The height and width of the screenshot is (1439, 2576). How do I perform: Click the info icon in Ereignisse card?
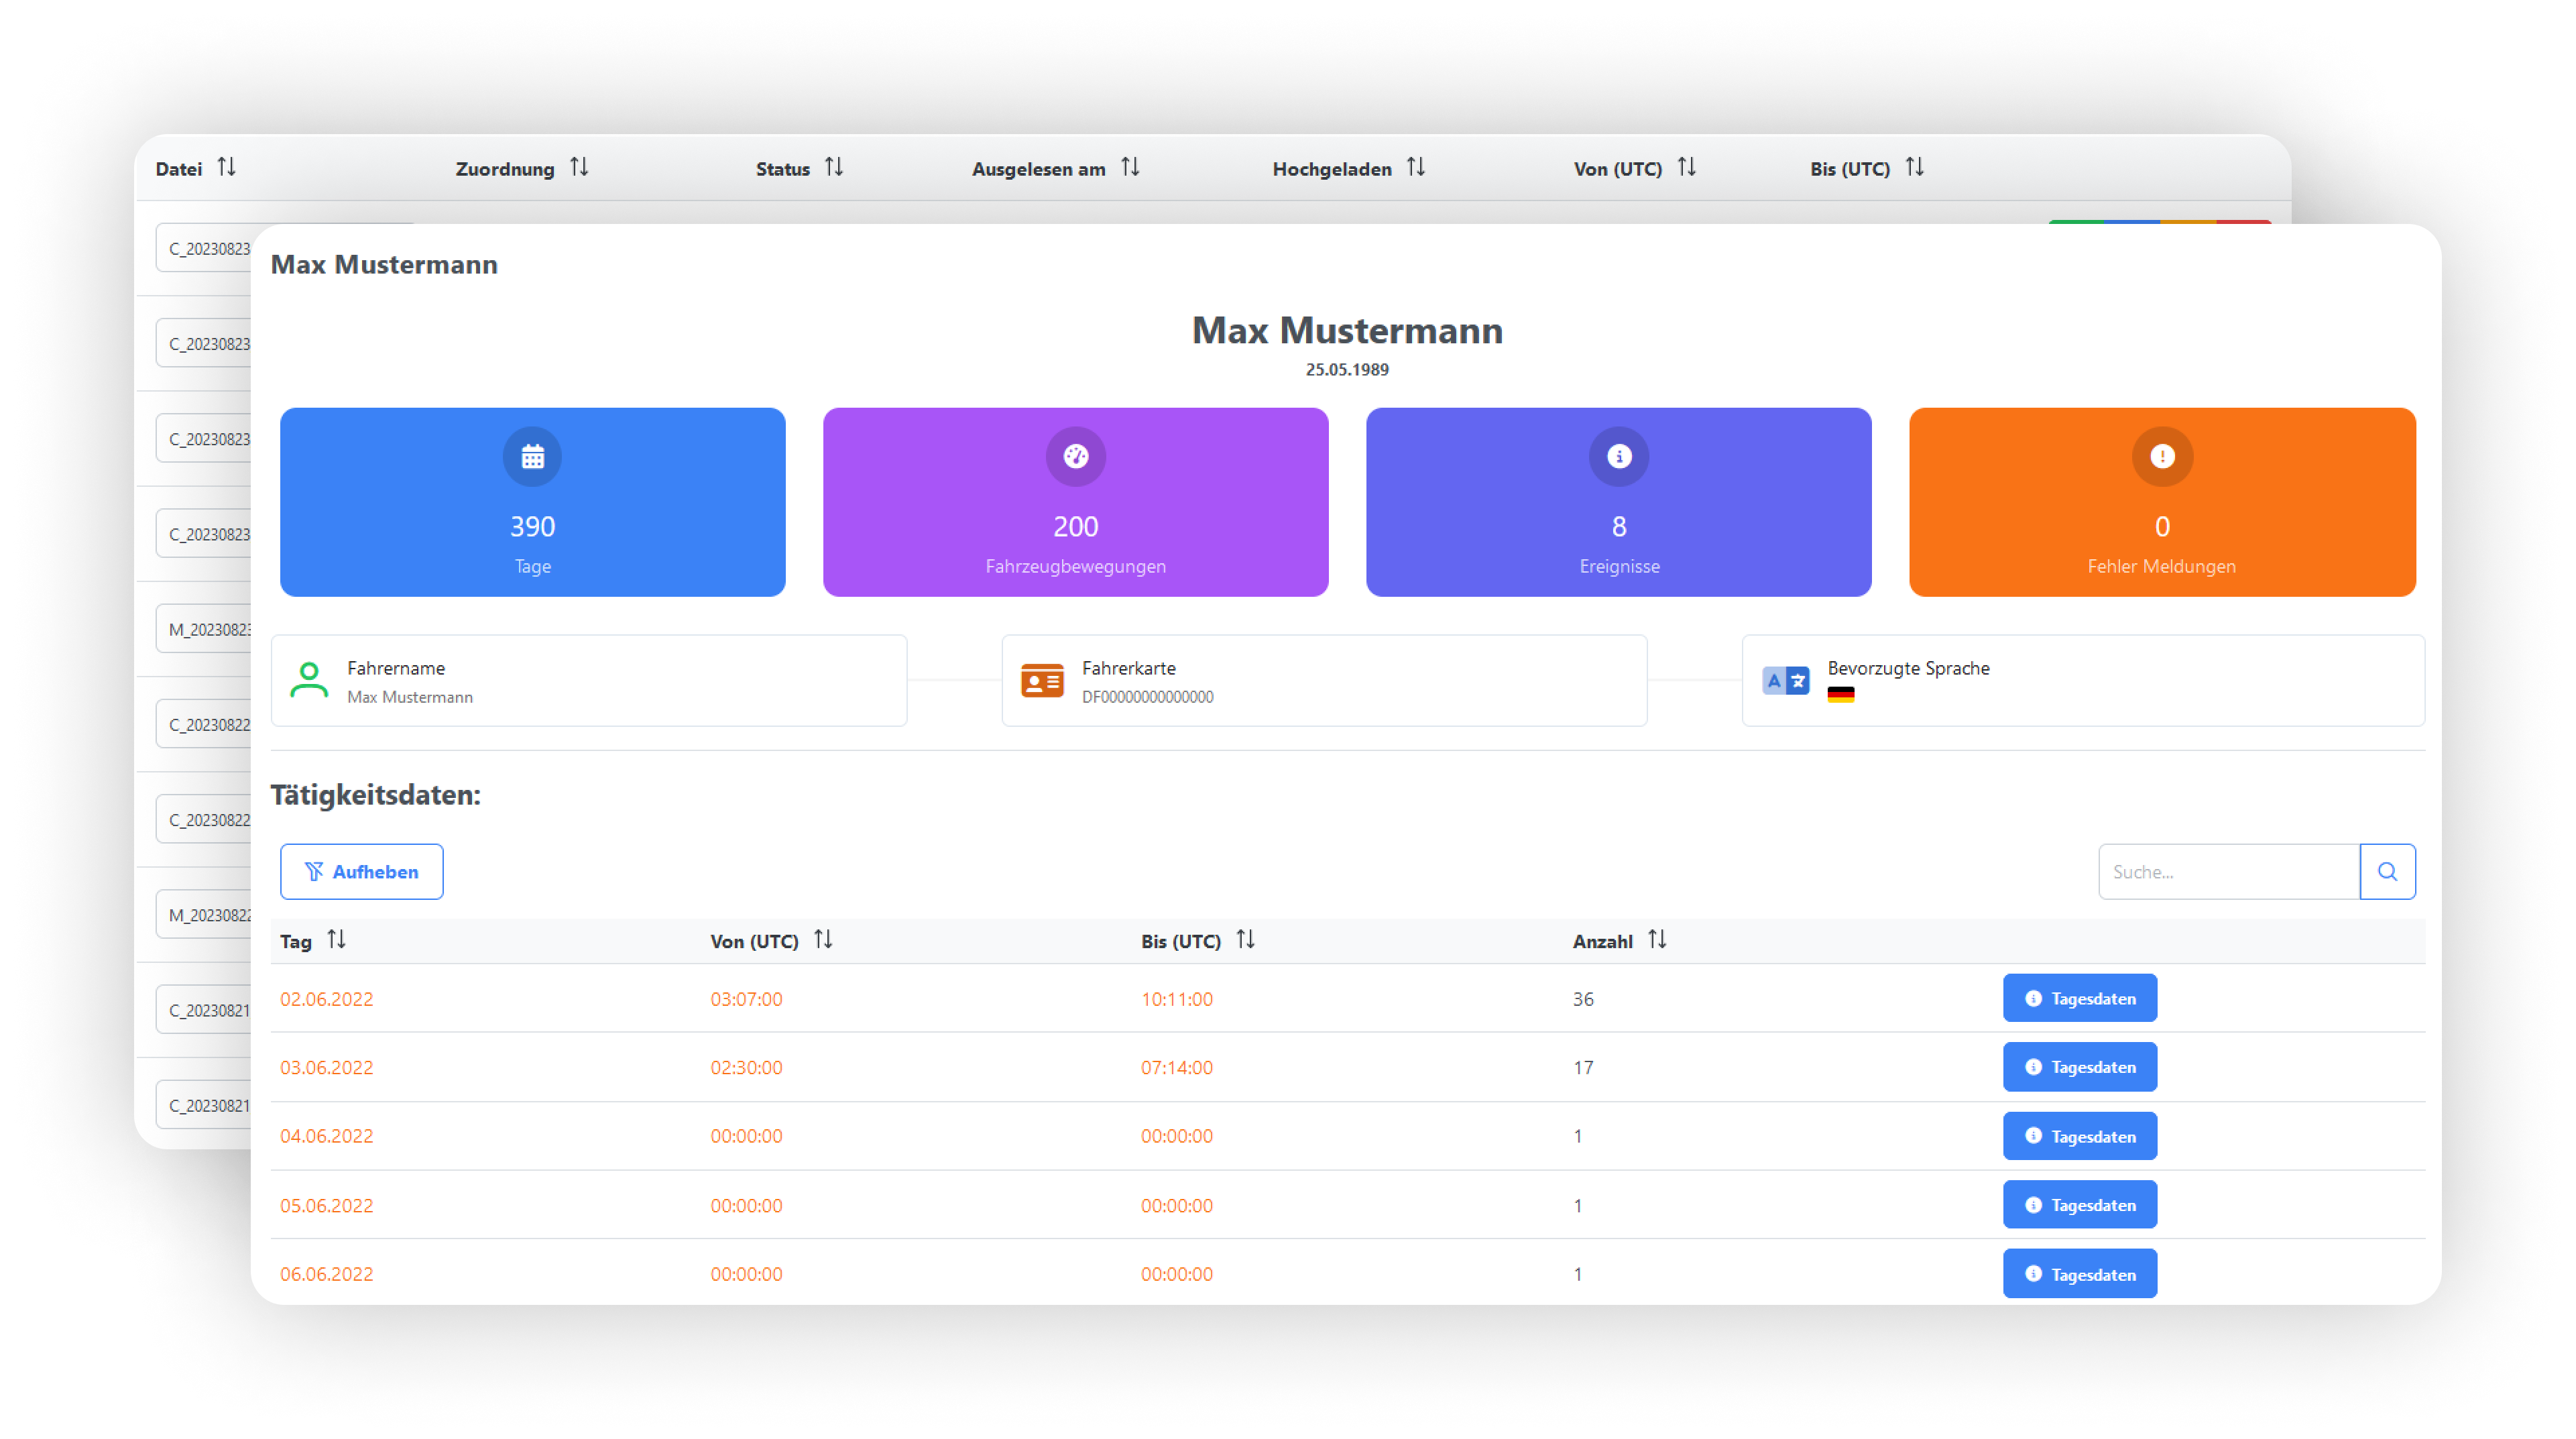pos(1618,457)
